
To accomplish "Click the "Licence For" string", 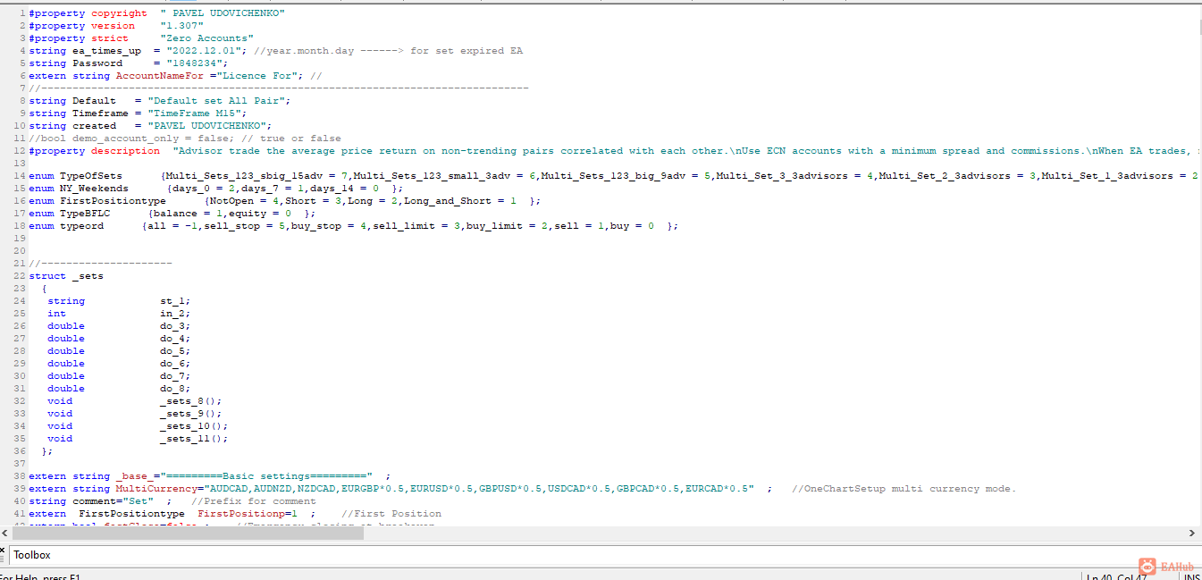I will (257, 76).
